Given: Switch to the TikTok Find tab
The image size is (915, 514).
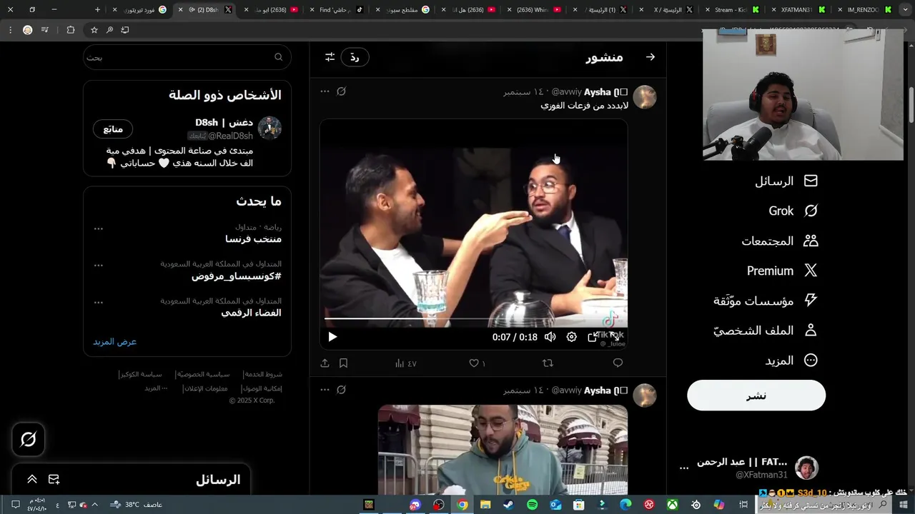Looking at the screenshot, I should pos(337,10).
